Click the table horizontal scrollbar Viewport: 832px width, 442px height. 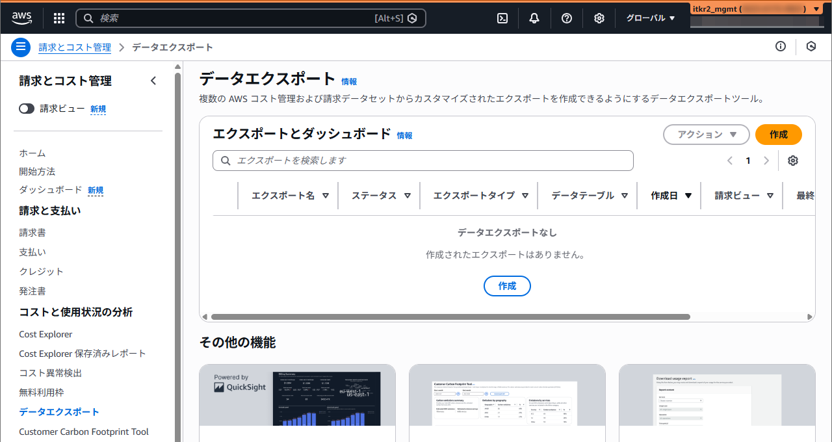450,317
